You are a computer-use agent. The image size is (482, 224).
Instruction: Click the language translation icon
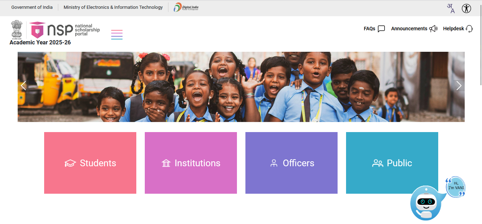(x=451, y=8)
